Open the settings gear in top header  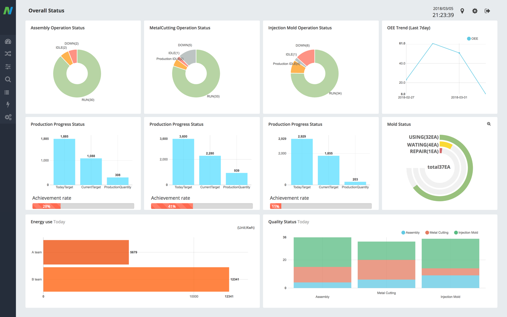(x=475, y=11)
